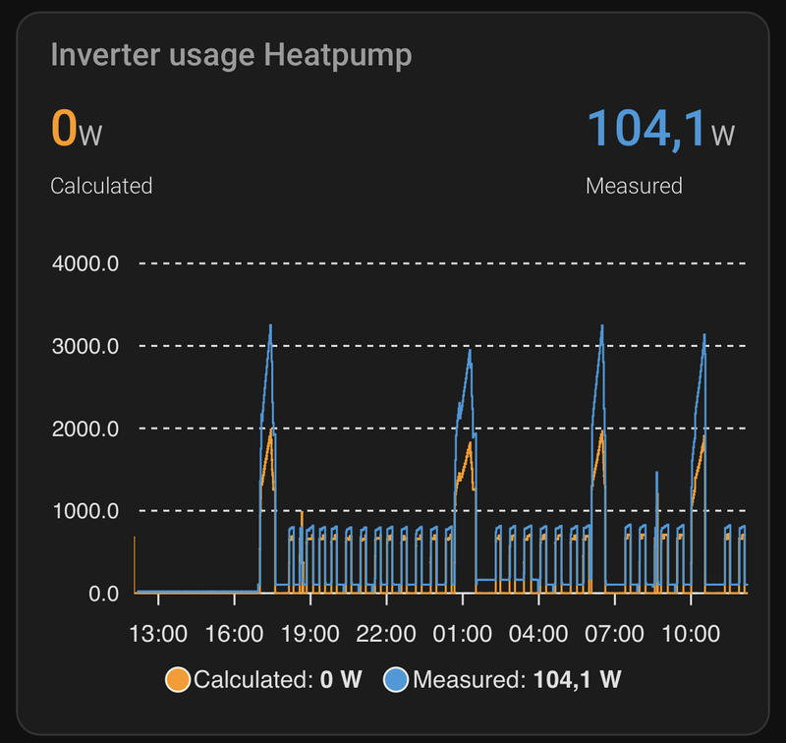Click the blue 104,1 W measured value

(659, 129)
